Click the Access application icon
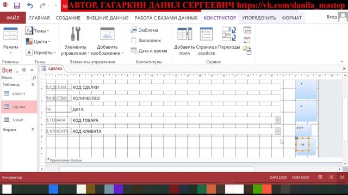This screenshot has width=348, height=195. coord(5,5)
